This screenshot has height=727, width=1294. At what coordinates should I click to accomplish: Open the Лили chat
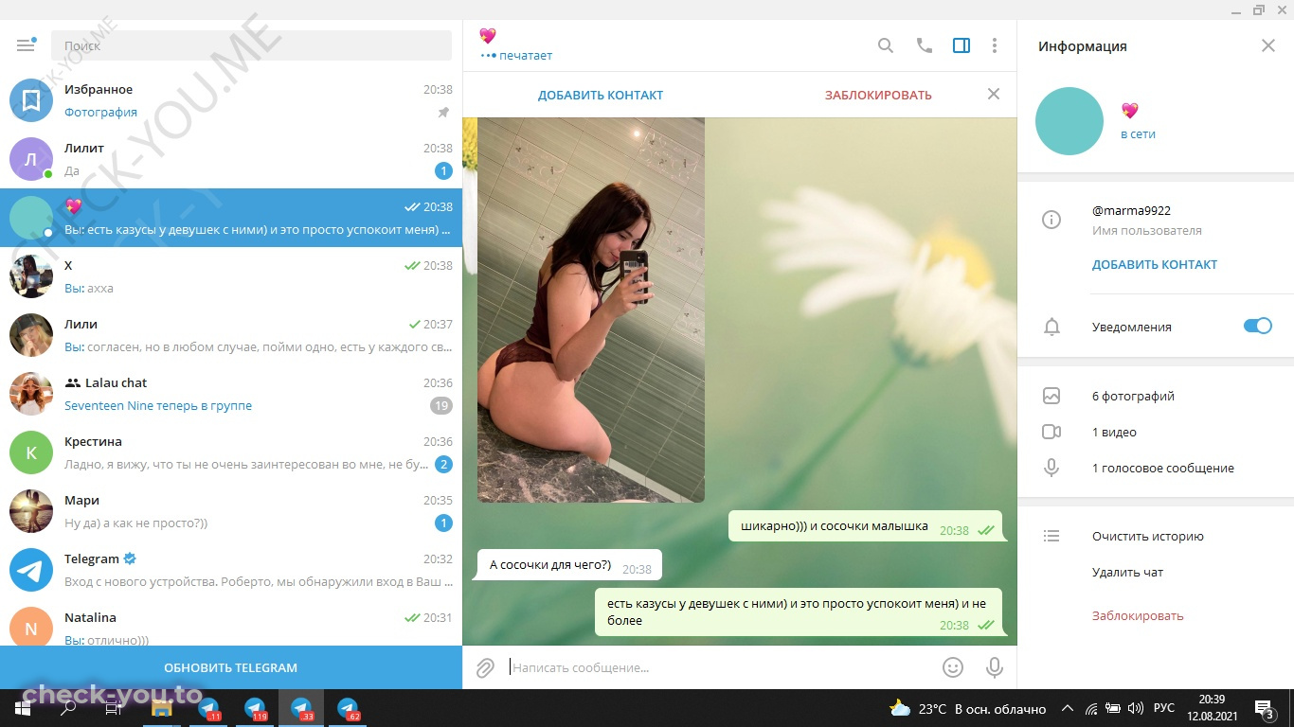tap(231, 335)
